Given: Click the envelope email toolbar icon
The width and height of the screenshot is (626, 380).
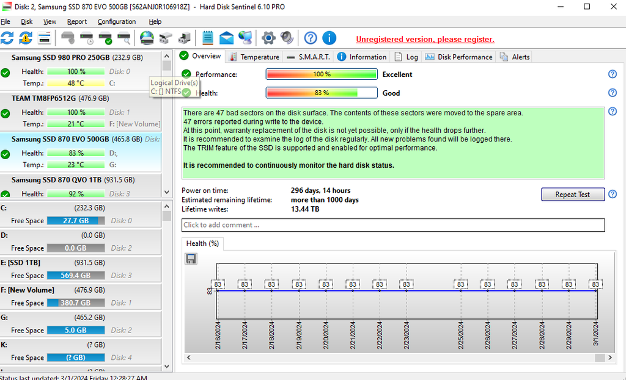Looking at the screenshot, I should coord(227,38).
